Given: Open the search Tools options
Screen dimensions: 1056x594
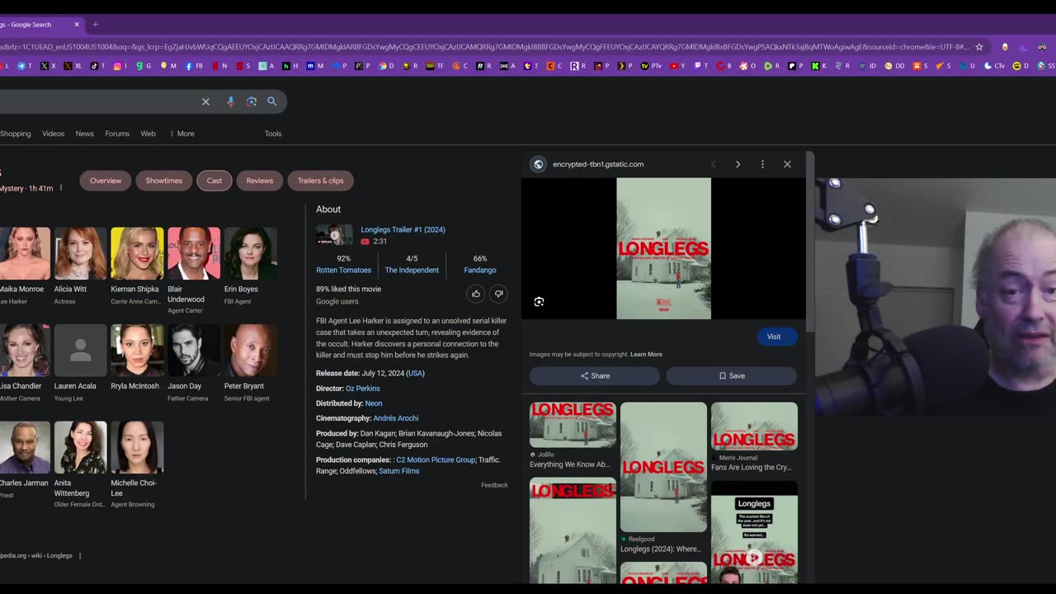Looking at the screenshot, I should pos(273,134).
